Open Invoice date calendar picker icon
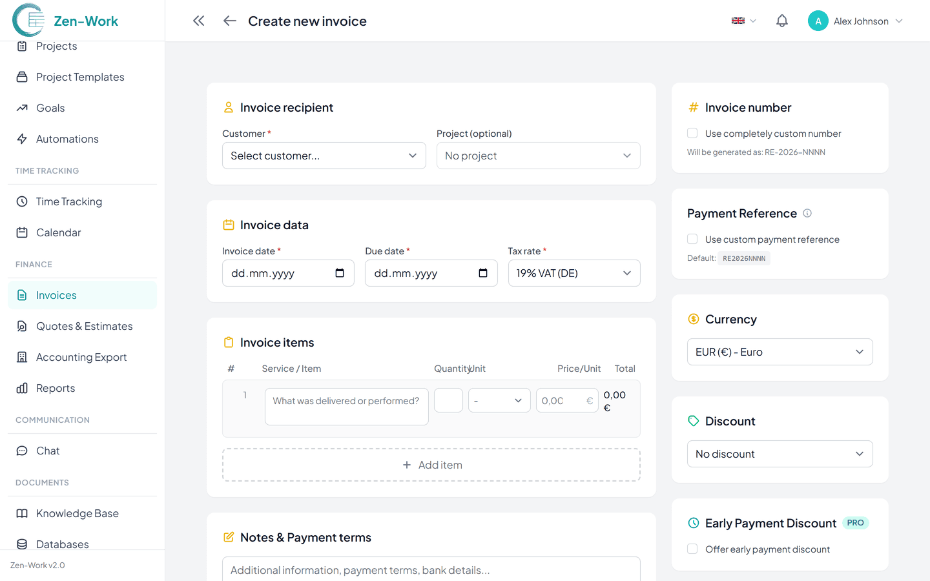 [x=340, y=273]
